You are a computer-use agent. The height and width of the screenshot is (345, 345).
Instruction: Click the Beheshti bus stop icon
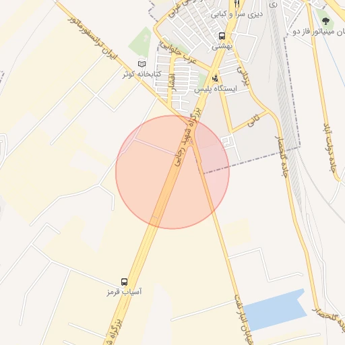pos(222,36)
